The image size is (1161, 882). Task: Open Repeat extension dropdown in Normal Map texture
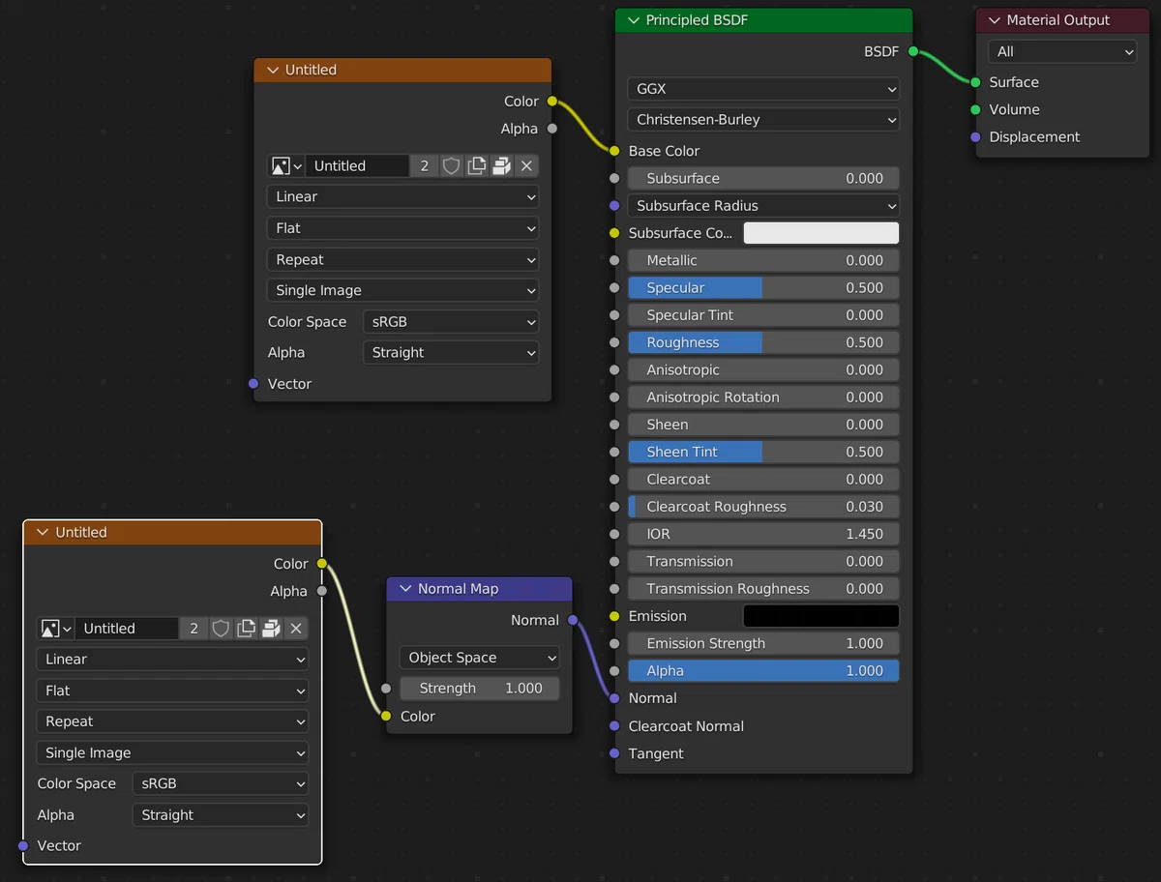tap(172, 722)
